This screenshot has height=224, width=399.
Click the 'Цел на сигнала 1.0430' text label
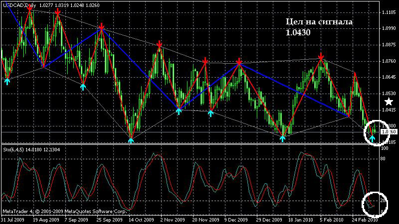click(319, 27)
